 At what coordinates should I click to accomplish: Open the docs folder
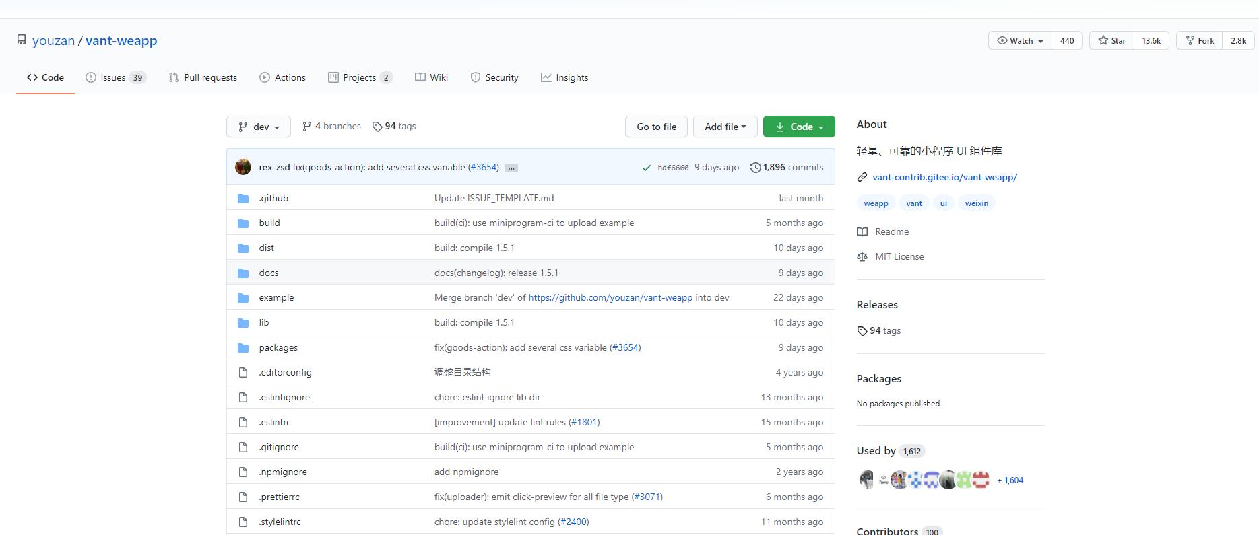tap(269, 273)
